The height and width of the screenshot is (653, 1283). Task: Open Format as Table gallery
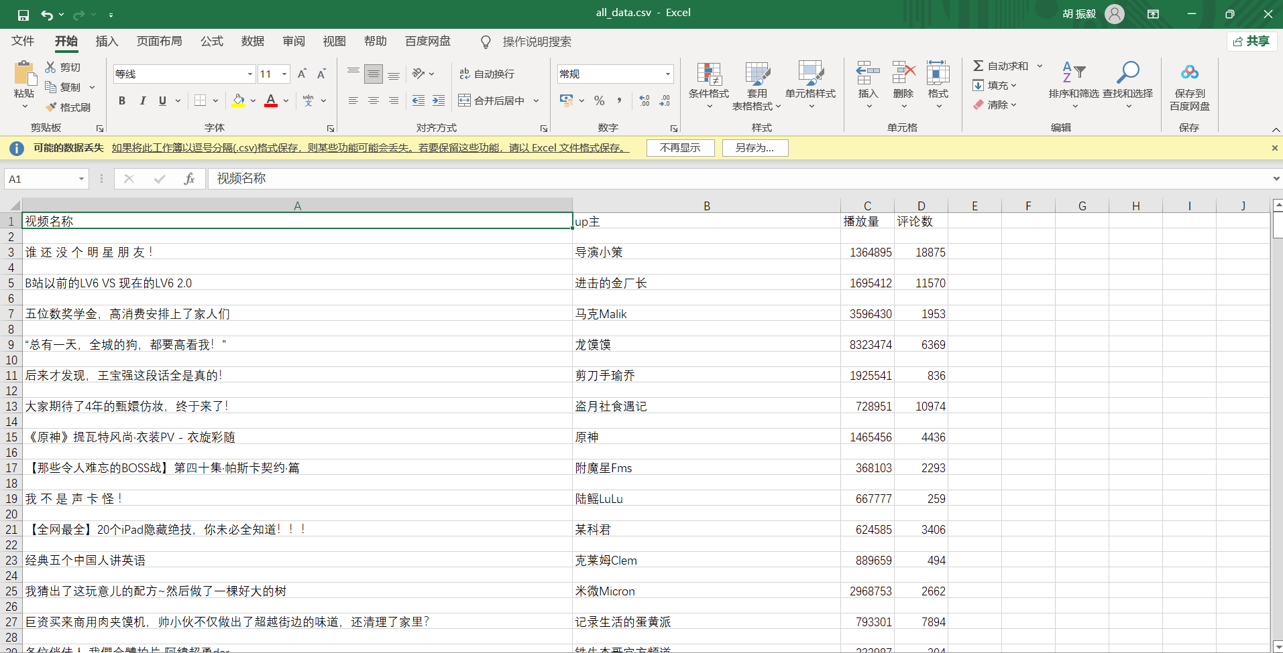point(757,86)
